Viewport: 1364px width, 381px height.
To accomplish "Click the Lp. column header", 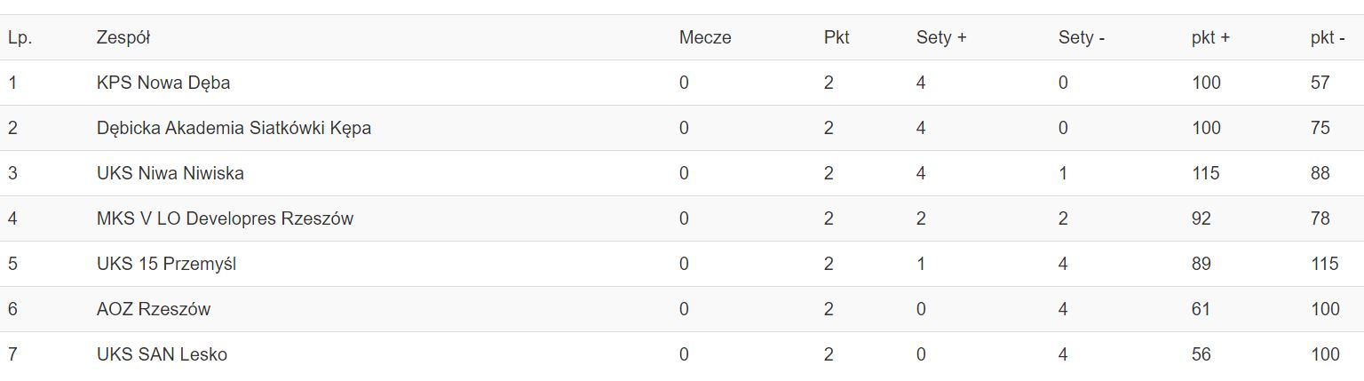I will (x=20, y=37).
